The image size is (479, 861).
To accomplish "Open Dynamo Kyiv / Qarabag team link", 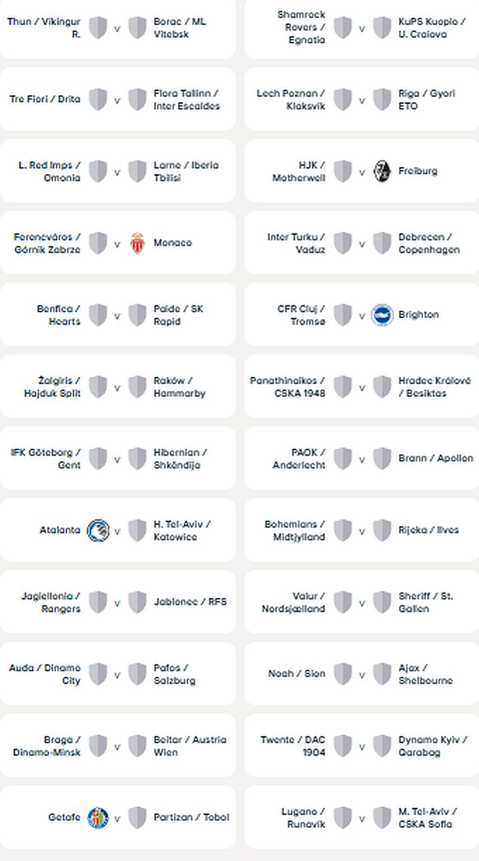I will 433,746.
